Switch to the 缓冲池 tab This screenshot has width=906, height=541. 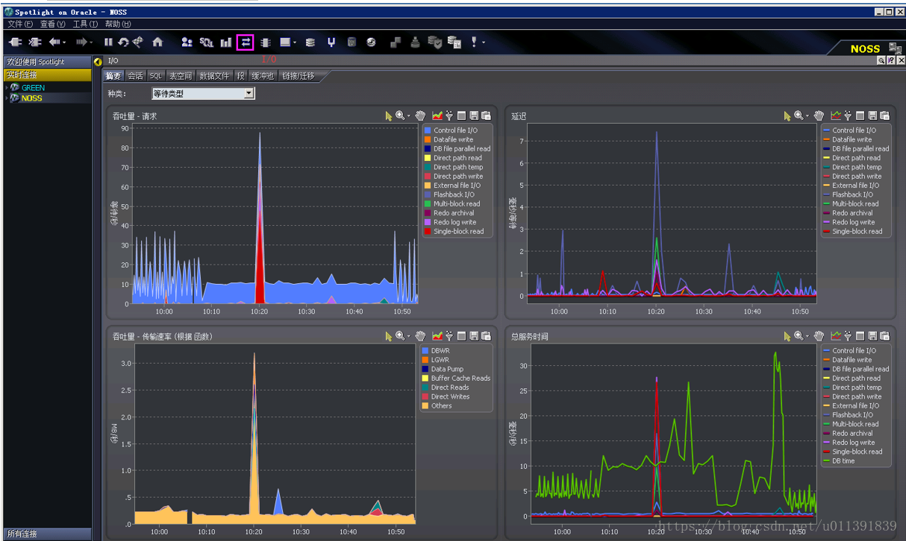[x=263, y=76]
